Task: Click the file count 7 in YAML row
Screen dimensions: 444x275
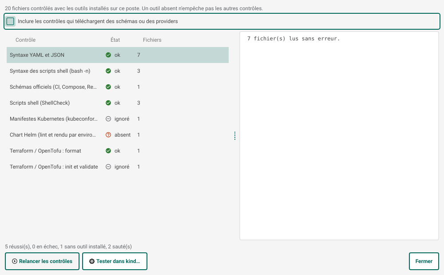Action: [x=139, y=55]
